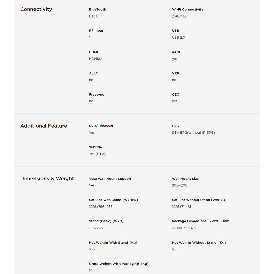Click the Additional Feature section heading
Image resolution: width=274 pixels, height=274 pixels.
[44, 126]
